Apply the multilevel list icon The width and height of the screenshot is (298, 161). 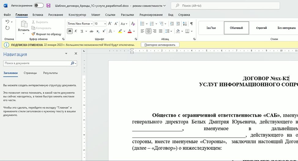(161, 24)
